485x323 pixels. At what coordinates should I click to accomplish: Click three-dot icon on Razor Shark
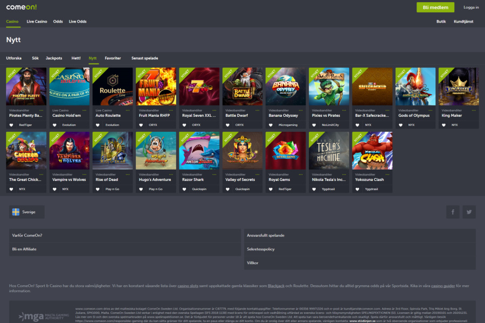click(x=214, y=174)
